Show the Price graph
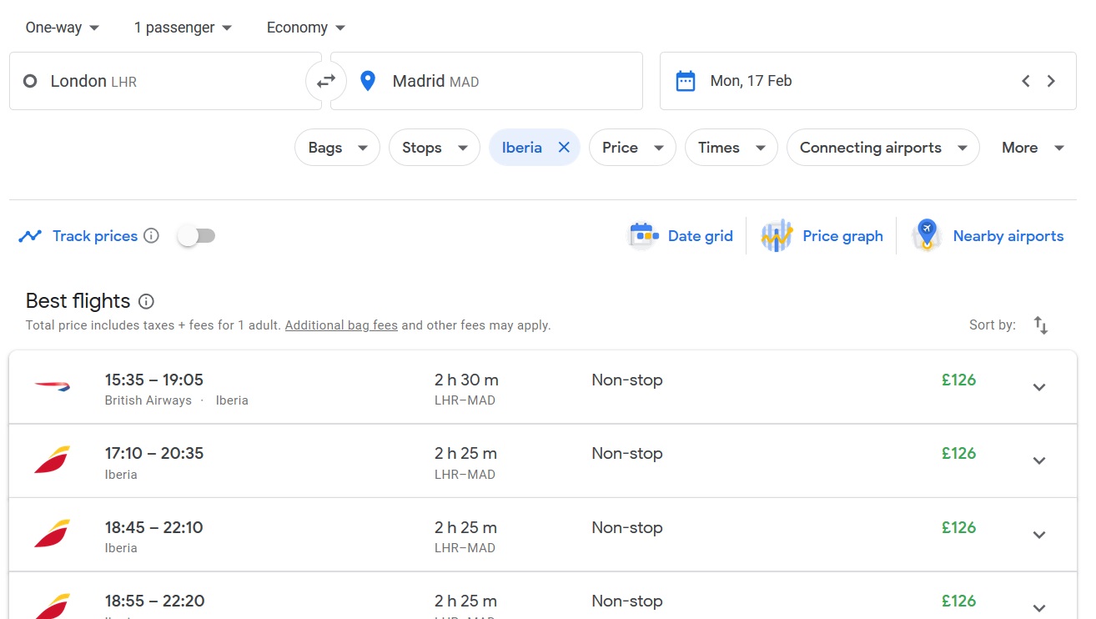 822,236
